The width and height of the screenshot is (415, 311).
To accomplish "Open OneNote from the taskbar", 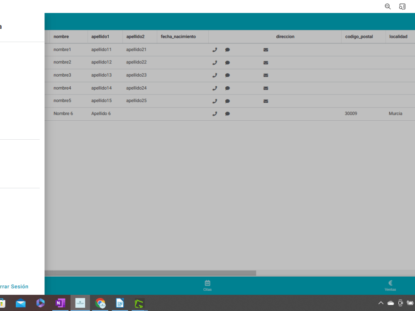I will pos(60,303).
